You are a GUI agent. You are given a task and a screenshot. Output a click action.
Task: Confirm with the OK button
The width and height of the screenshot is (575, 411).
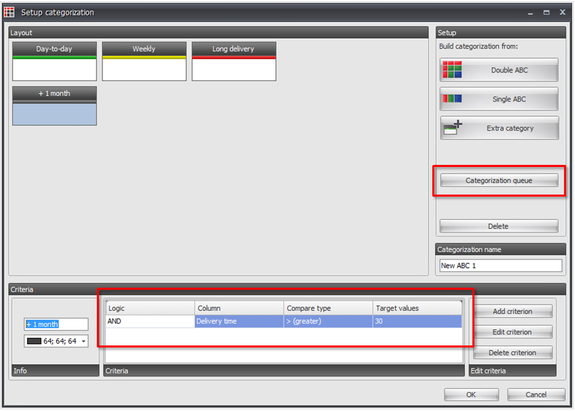click(x=471, y=394)
